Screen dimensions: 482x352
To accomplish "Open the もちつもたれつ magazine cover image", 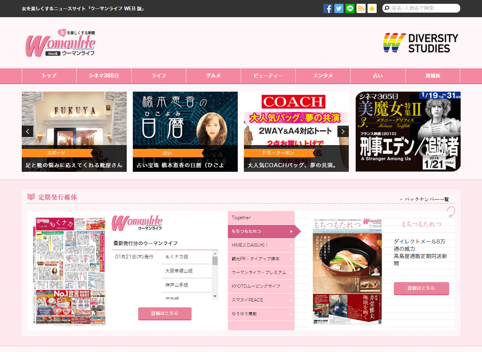I will (347, 271).
